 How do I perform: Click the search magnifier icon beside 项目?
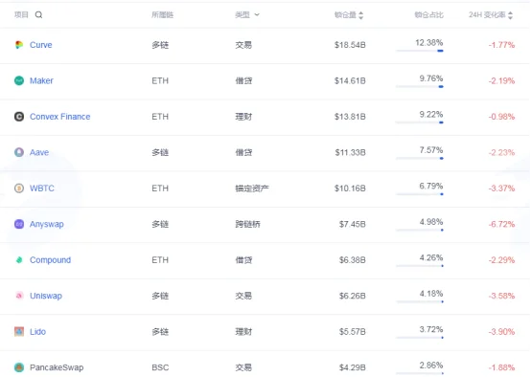pyautogui.click(x=38, y=15)
